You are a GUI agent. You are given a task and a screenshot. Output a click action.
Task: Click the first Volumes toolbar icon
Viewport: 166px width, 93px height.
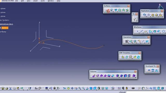[x=94, y=76]
